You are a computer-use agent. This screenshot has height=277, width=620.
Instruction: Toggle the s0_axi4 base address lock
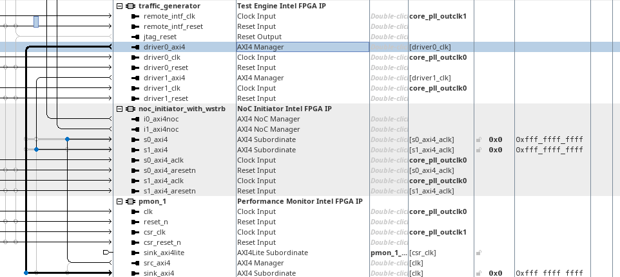[x=478, y=139]
